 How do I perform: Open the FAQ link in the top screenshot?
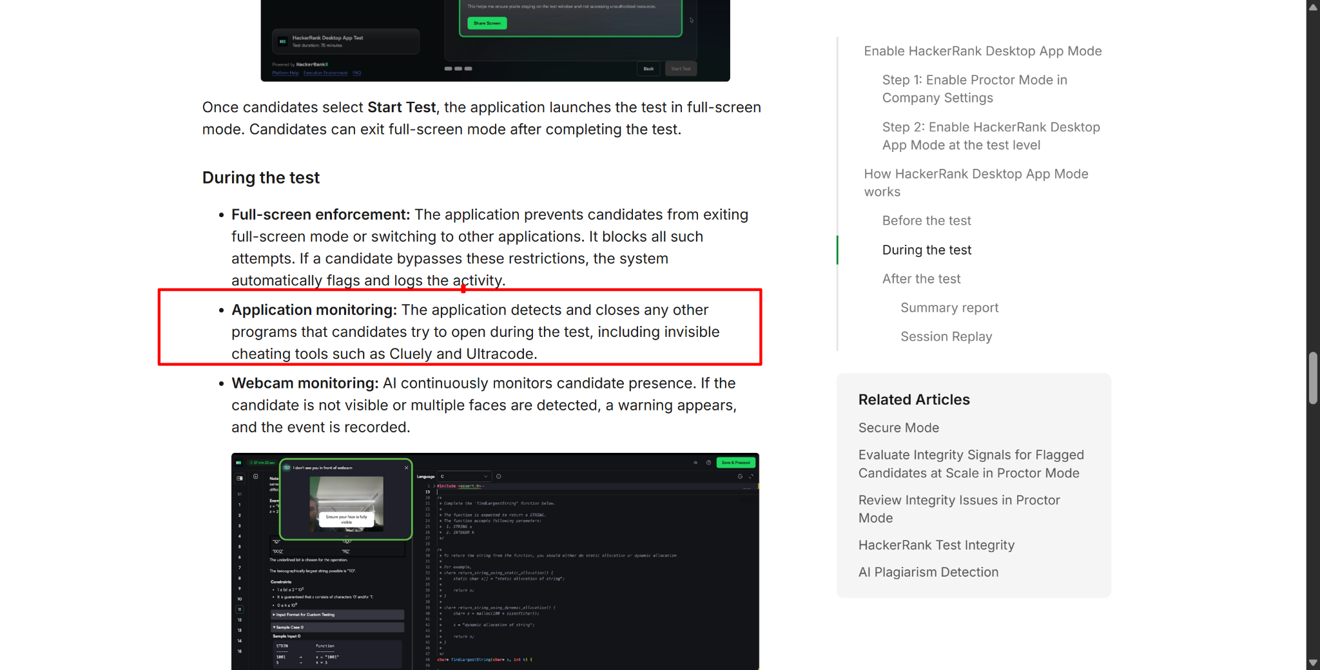click(x=356, y=73)
